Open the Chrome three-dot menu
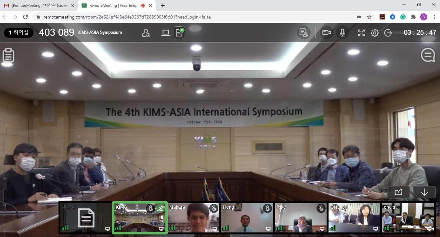Viewport: 440px width, 237px height. click(x=434, y=17)
